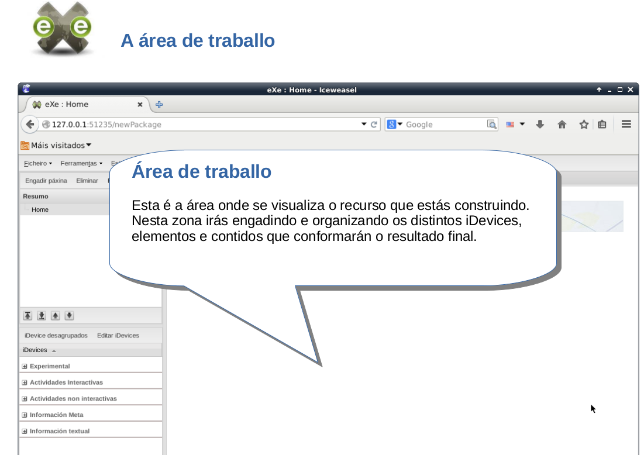
Task: Go back using the browser back arrow
Action: [x=29, y=125]
